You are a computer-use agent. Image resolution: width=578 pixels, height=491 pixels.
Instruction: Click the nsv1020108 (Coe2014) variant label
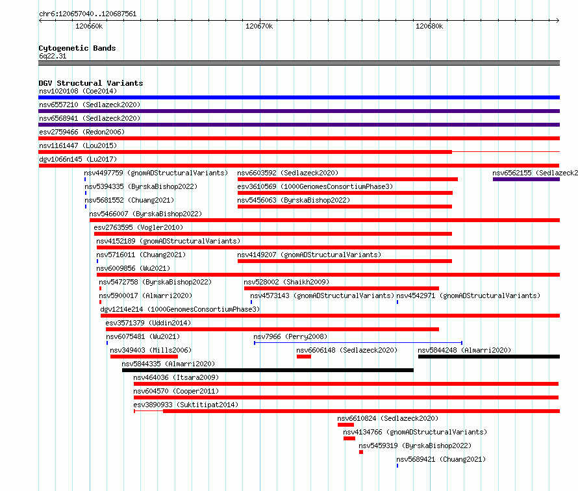78,91
